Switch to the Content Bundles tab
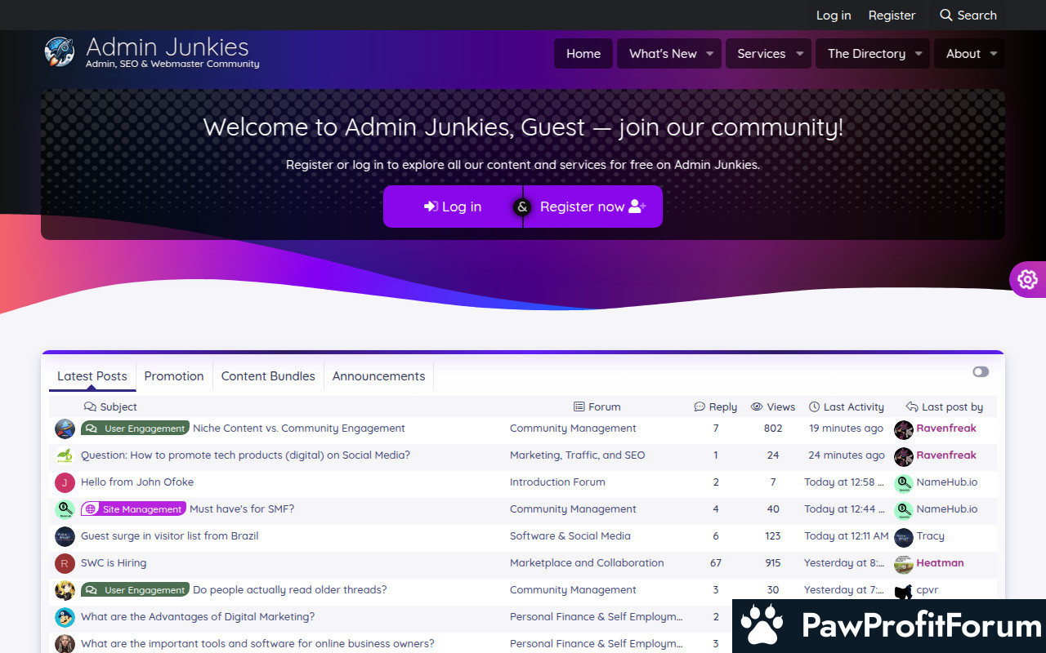The image size is (1046, 653). tap(268, 376)
